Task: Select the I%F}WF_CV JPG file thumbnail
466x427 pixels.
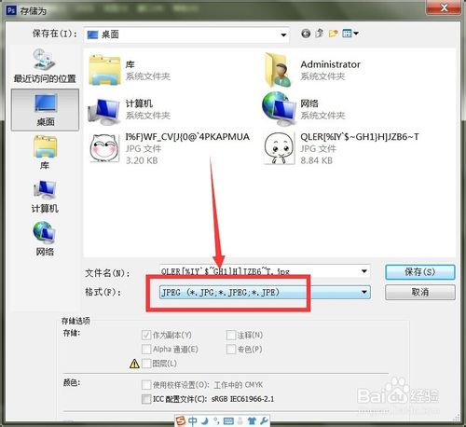Action: click(104, 148)
